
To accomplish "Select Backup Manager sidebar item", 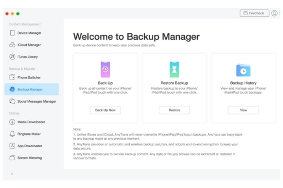I will click(31, 89).
